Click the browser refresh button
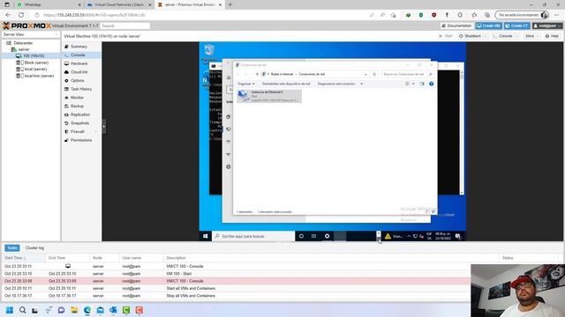Image resolution: width=565 pixels, height=317 pixels. click(x=21, y=15)
